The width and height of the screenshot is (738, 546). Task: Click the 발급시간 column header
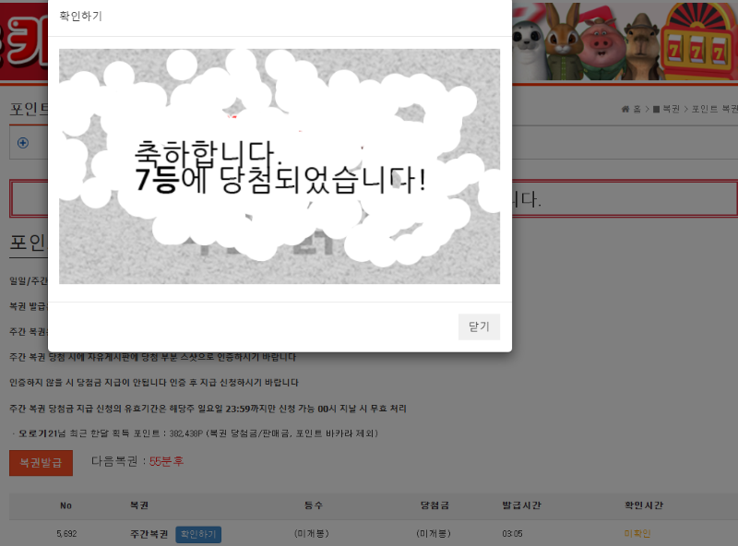click(521, 505)
